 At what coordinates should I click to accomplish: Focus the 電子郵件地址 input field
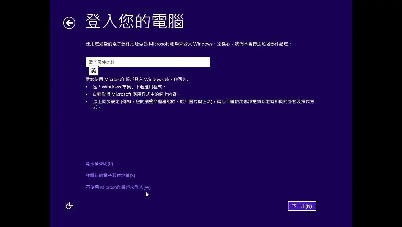(148, 62)
